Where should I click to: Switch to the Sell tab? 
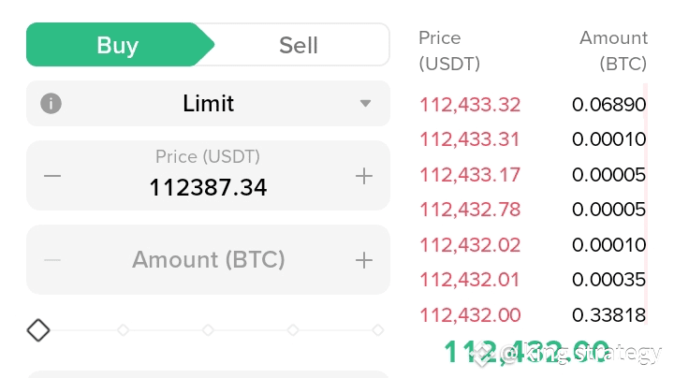click(299, 45)
